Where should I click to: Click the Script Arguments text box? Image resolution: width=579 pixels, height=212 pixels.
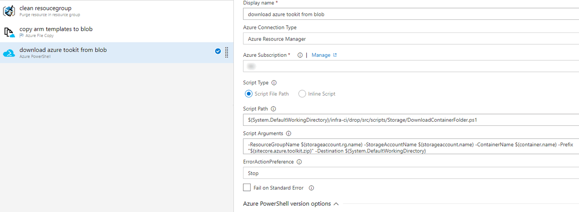(411, 147)
